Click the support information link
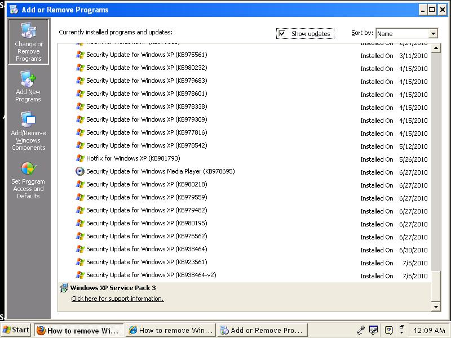This screenshot has height=338, width=451. coord(117,299)
